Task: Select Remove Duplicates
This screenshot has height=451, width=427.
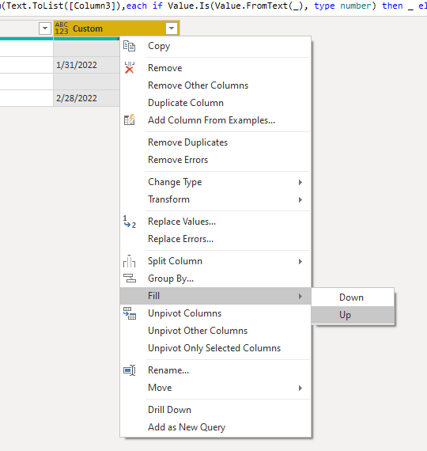Action: [x=215, y=142]
